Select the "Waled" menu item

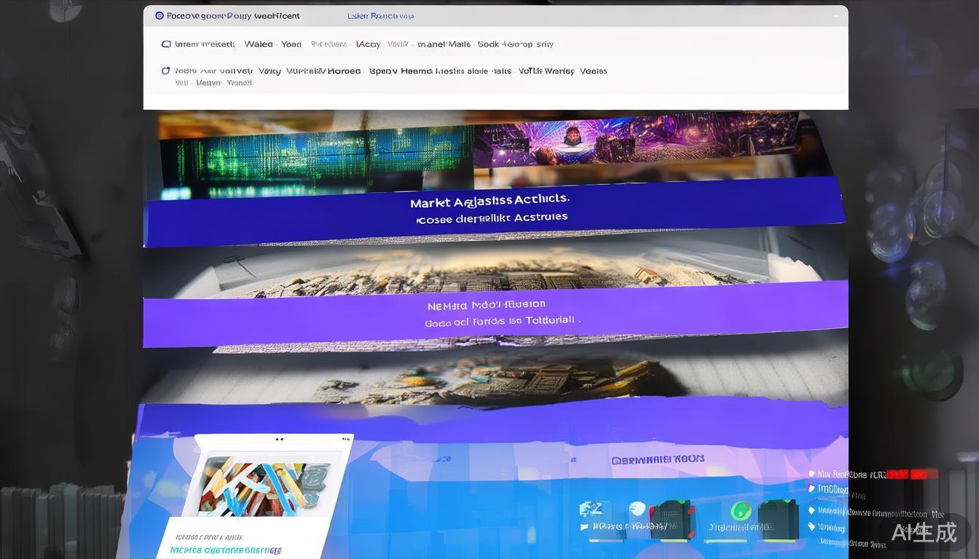tap(259, 44)
